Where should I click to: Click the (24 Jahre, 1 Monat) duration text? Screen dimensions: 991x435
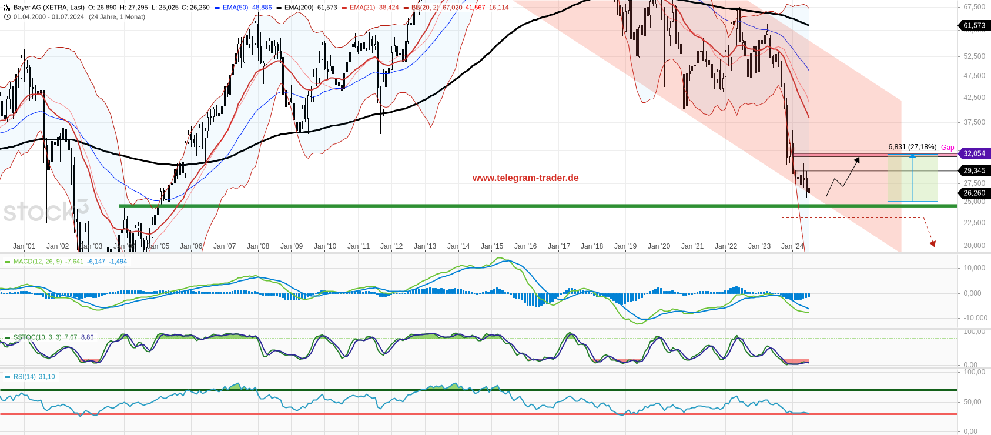117,17
